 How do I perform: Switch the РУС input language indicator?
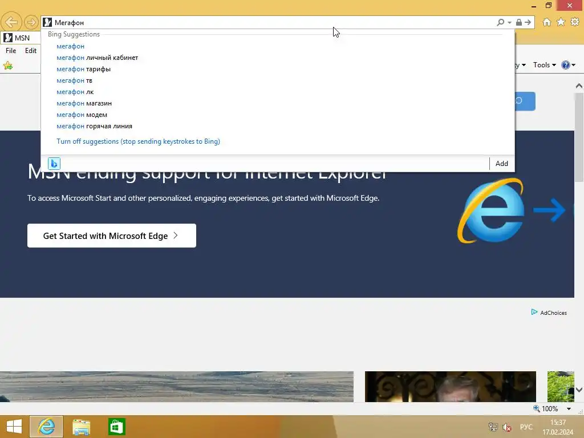coord(526,427)
